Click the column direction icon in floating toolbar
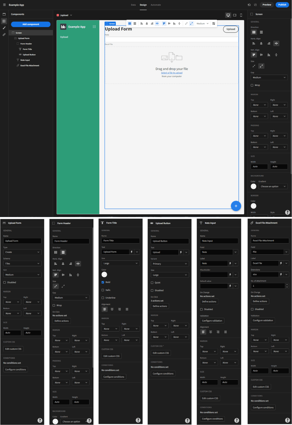 130,23
